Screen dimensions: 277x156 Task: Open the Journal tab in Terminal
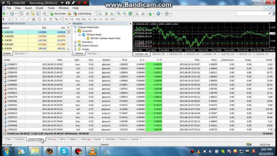click(x=135, y=139)
